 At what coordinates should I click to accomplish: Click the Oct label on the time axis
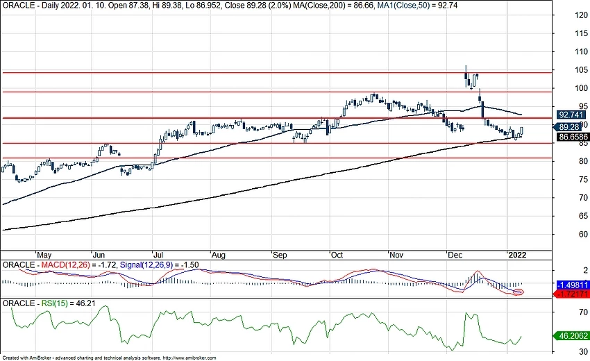[x=337, y=255]
